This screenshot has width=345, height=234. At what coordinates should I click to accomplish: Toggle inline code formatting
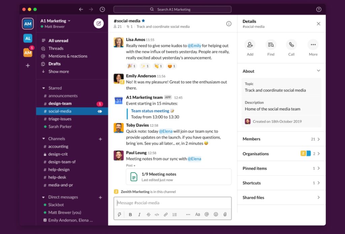pyautogui.click(x=157, y=214)
